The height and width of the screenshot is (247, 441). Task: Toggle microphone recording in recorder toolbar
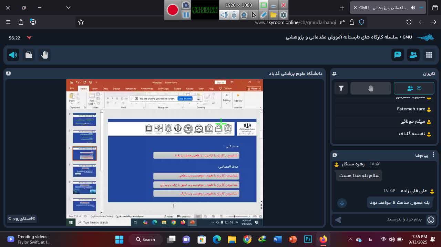click(x=234, y=15)
